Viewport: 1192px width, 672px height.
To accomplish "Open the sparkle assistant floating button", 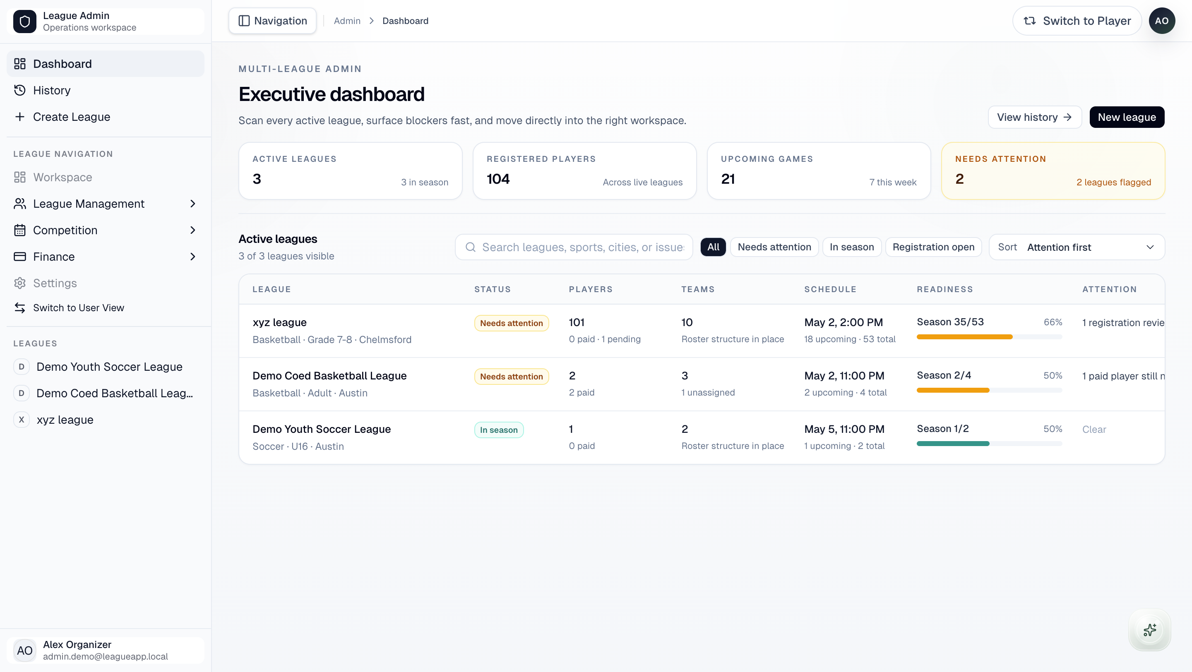I will click(1149, 630).
